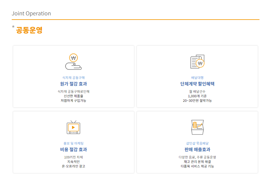Open the 원가 절감 효과 heading

pos(74,84)
